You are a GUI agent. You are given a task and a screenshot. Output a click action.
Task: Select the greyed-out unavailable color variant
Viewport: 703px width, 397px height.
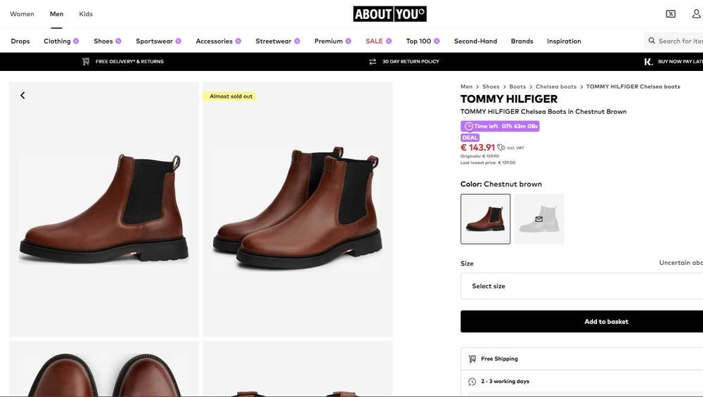pos(539,219)
